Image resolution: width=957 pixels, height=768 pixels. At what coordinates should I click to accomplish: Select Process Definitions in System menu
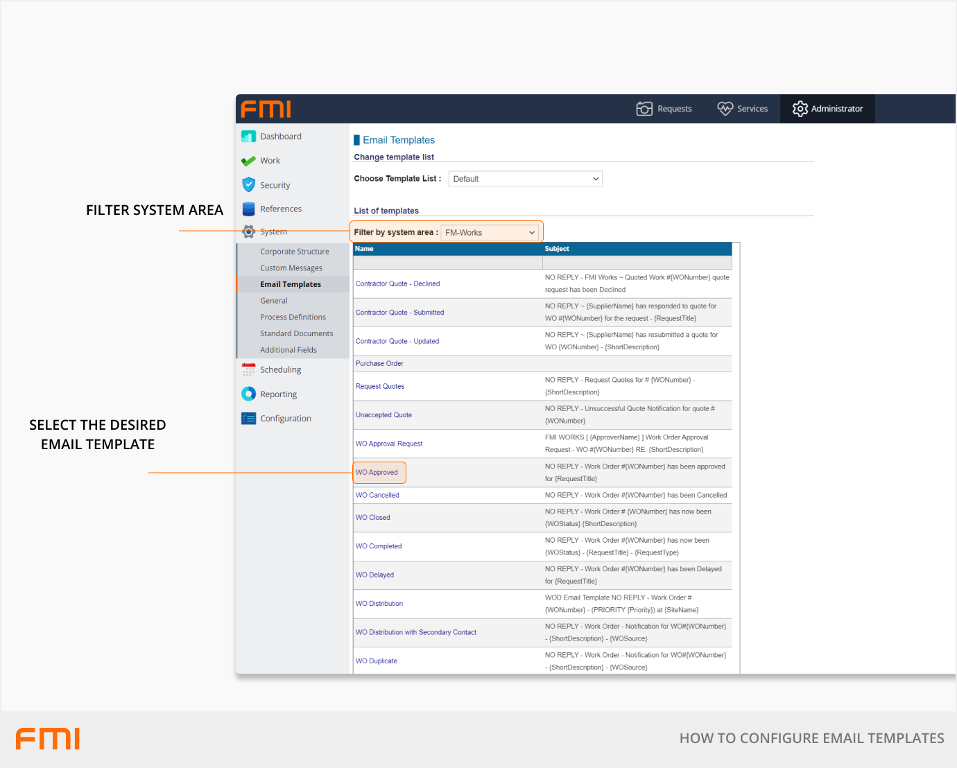click(x=293, y=317)
